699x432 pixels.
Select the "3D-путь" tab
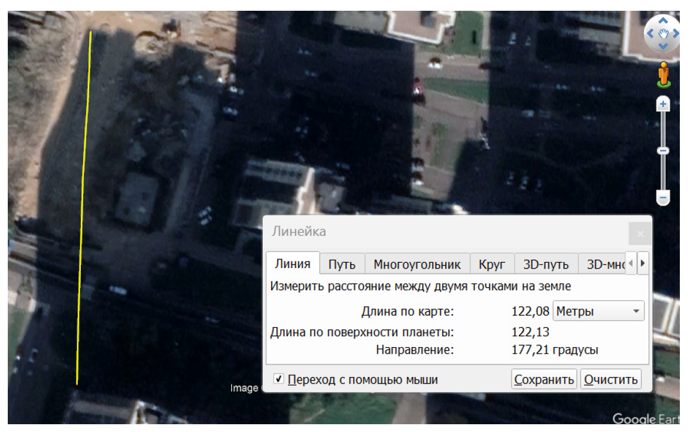(x=545, y=264)
